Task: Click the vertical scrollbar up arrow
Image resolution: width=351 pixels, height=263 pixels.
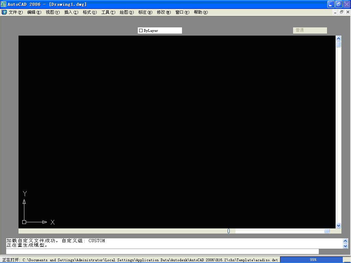Action: point(339,38)
